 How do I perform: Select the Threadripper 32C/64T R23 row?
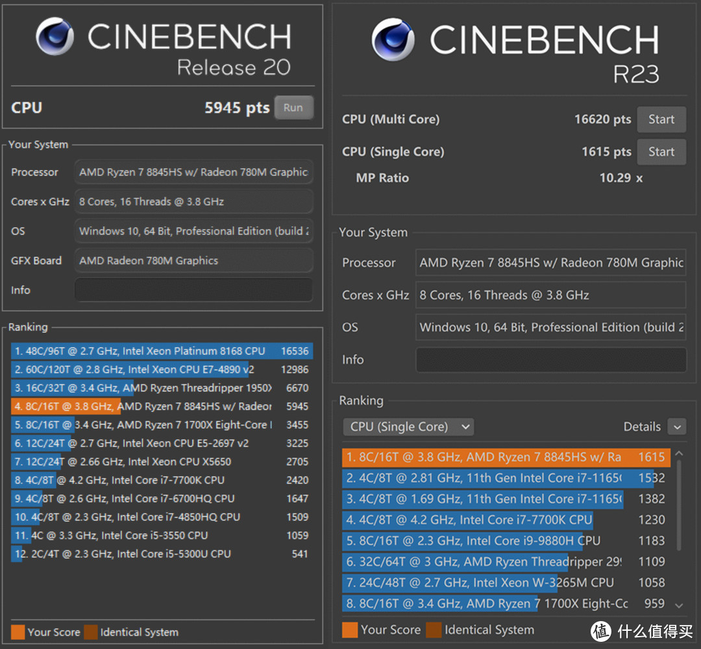tap(506, 562)
